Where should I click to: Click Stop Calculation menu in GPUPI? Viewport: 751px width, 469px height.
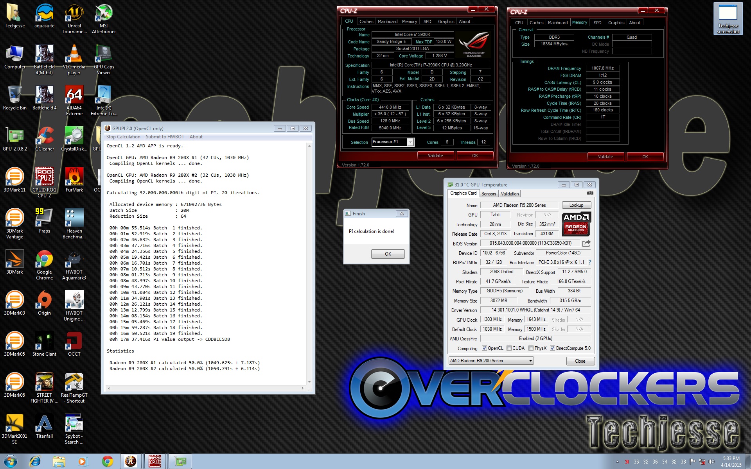(x=123, y=137)
